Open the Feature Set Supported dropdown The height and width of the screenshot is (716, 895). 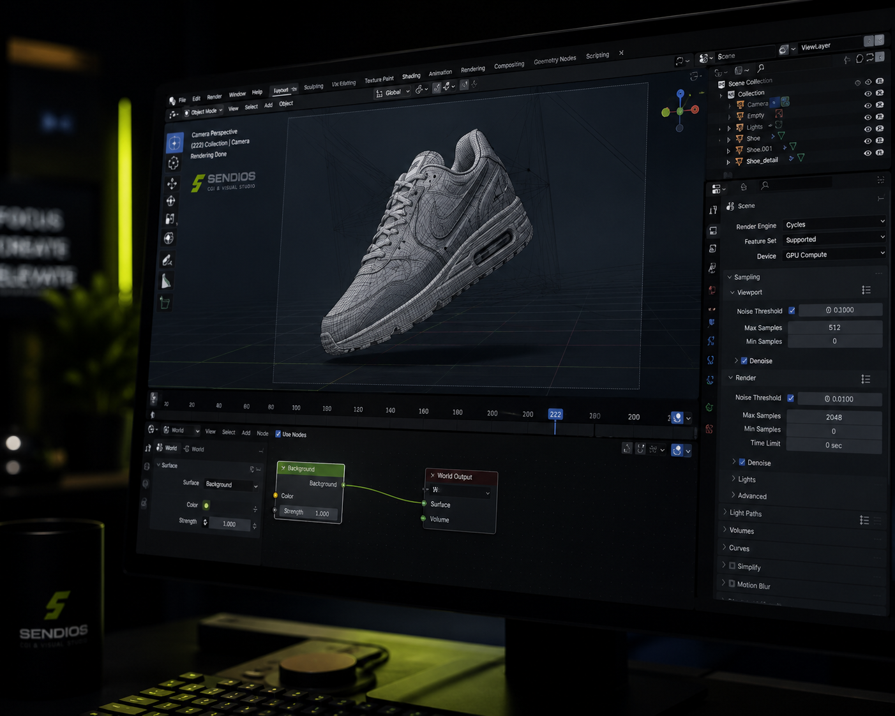(834, 239)
